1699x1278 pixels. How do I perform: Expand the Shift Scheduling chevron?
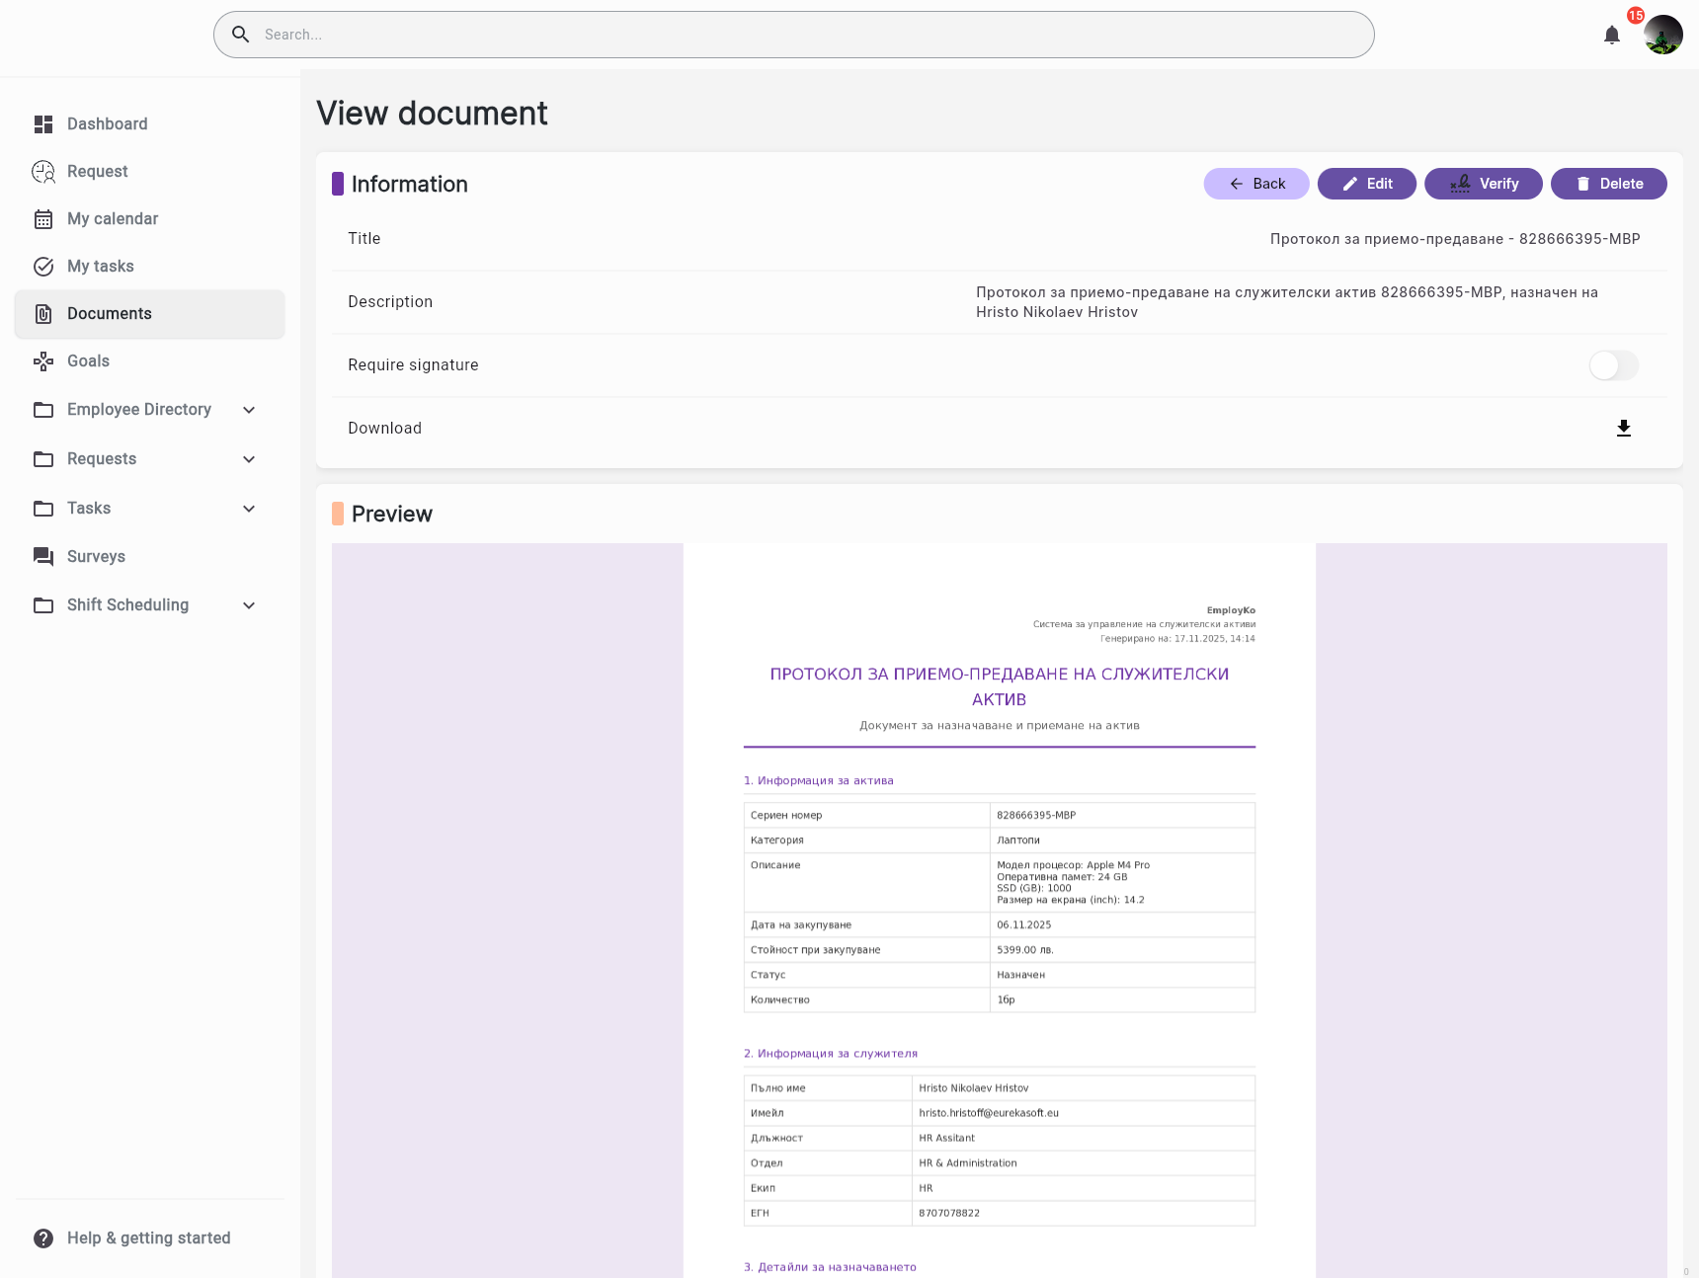[249, 605]
